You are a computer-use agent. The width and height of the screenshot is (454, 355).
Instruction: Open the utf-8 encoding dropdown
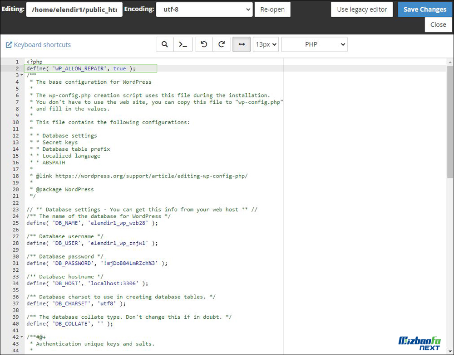pos(204,10)
